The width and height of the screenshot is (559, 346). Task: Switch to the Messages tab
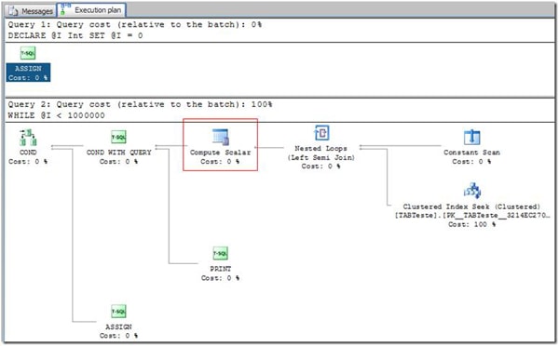coord(31,11)
